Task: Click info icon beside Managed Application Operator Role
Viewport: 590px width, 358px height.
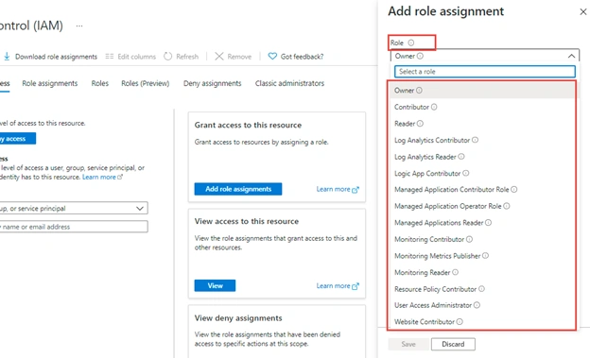Action: 507,206
